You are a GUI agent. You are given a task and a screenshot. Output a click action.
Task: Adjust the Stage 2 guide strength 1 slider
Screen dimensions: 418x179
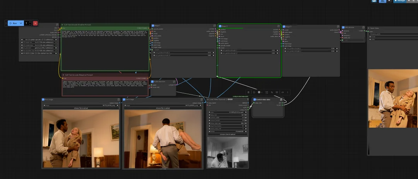tap(249, 50)
